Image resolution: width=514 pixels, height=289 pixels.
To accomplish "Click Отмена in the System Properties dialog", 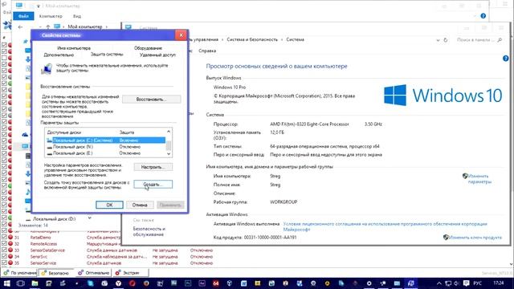I will [140, 205].
